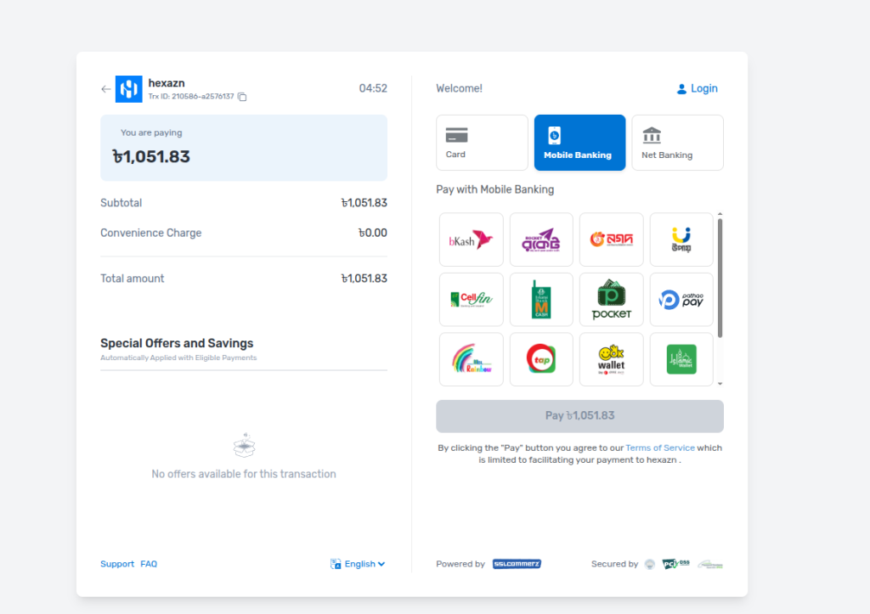Viewport: 870px width, 614px height.
Task: Select Nagad payment method
Action: click(x=611, y=239)
